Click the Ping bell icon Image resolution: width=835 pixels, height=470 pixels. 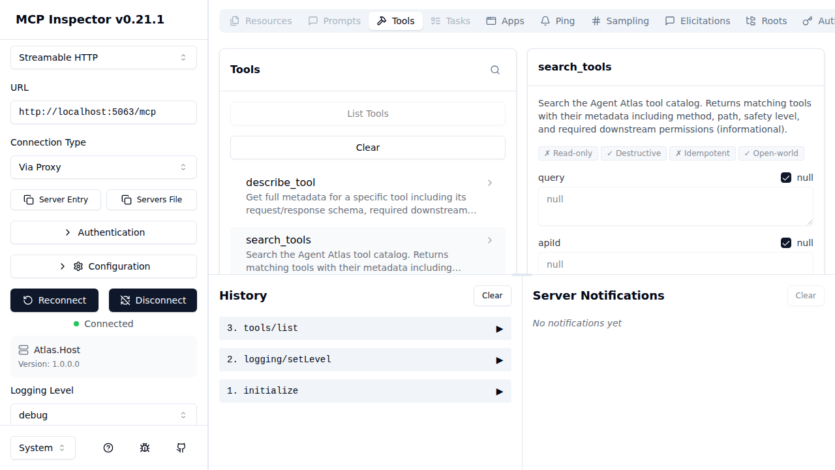[x=545, y=20]
